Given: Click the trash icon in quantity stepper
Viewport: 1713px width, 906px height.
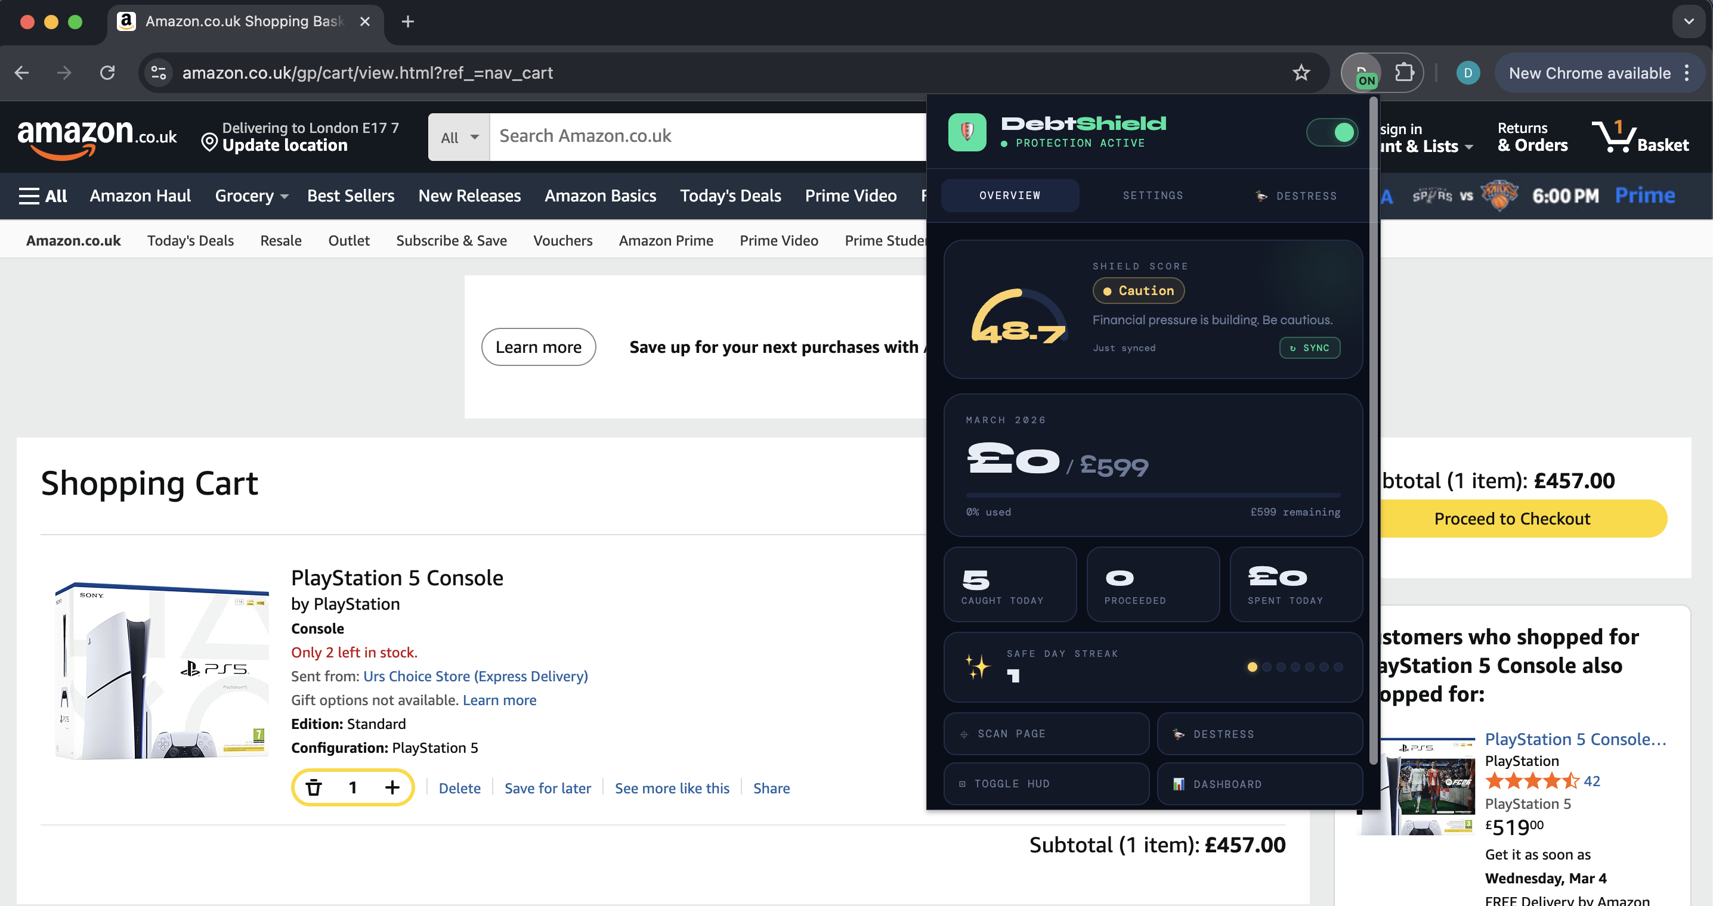Looking at the screenshot, I should point(314,787).
